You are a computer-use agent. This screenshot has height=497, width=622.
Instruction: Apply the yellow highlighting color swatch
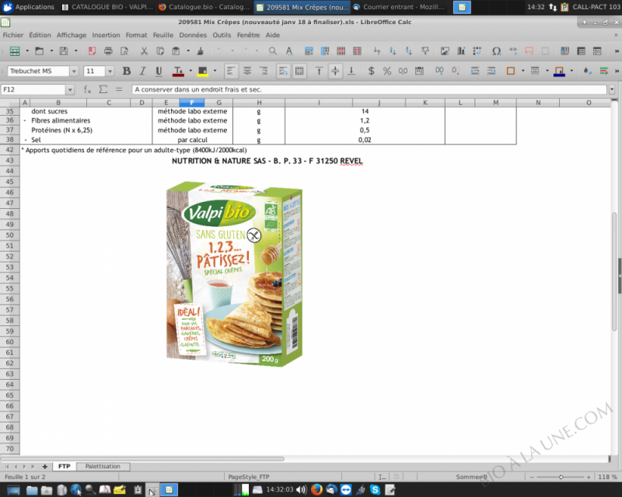[203, 71]
